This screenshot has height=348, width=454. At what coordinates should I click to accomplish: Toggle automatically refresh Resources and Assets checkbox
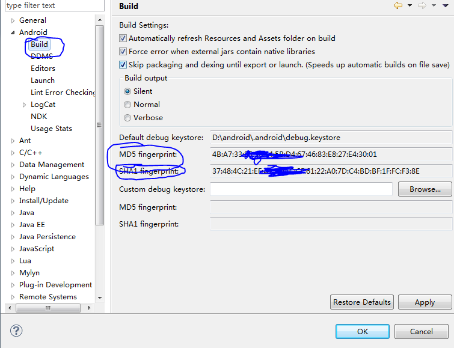point(123,38)
